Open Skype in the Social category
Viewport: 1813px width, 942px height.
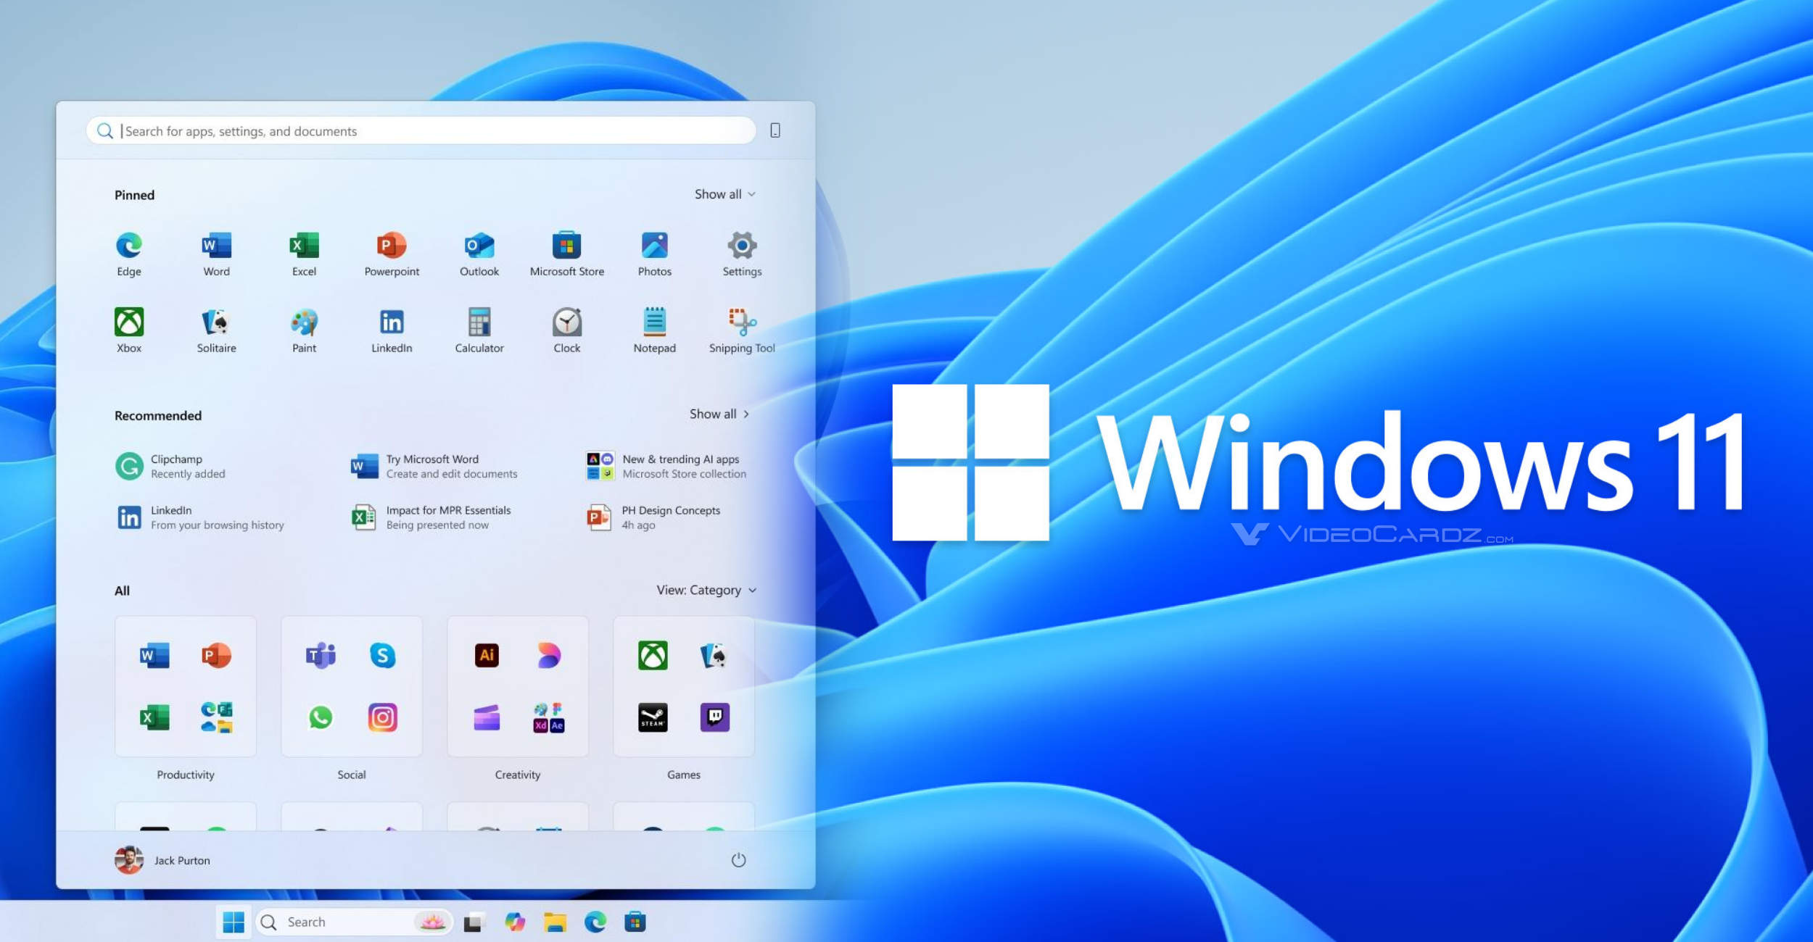coord(383,656)
